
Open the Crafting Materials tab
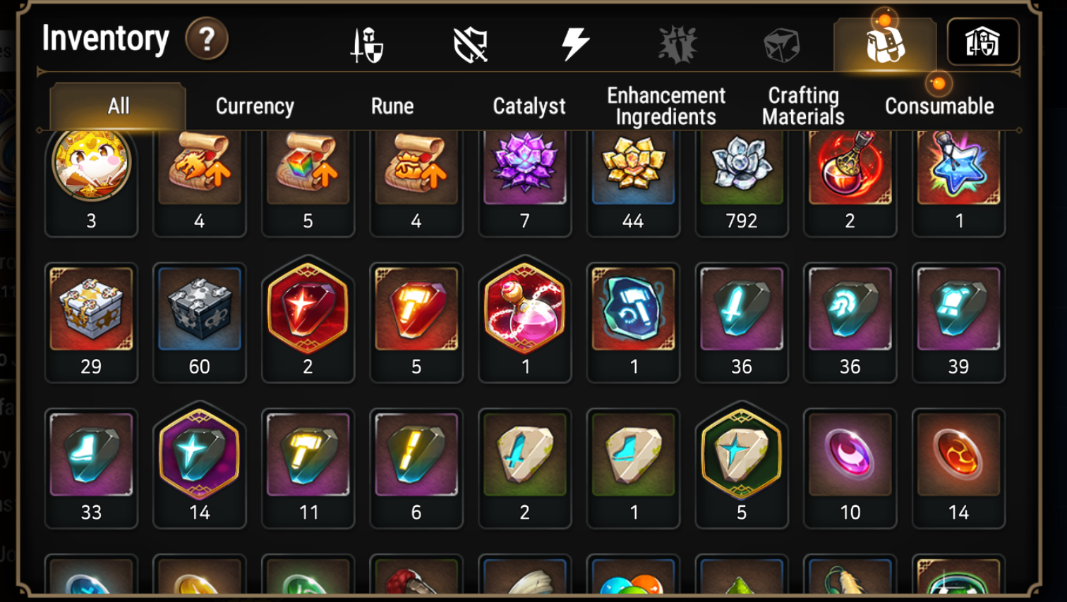[803, 106]
